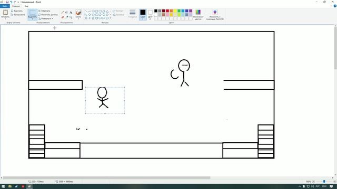Open File Explorer from taskbar

[10, 186]
